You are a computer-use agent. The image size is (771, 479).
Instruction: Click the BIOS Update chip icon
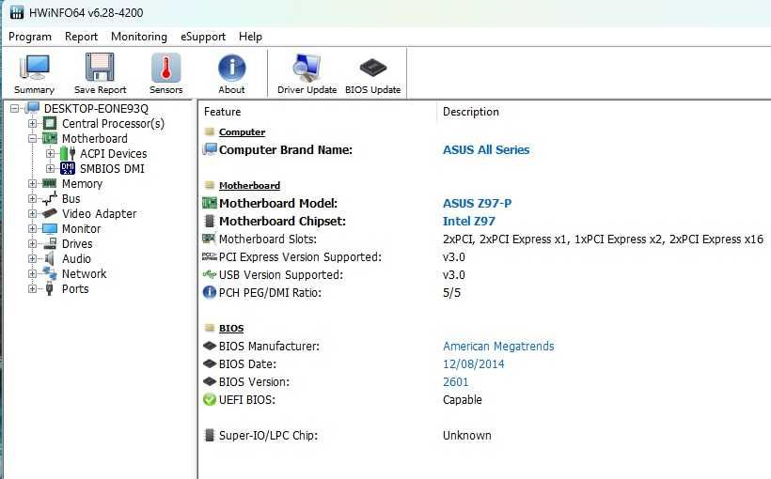372,68
